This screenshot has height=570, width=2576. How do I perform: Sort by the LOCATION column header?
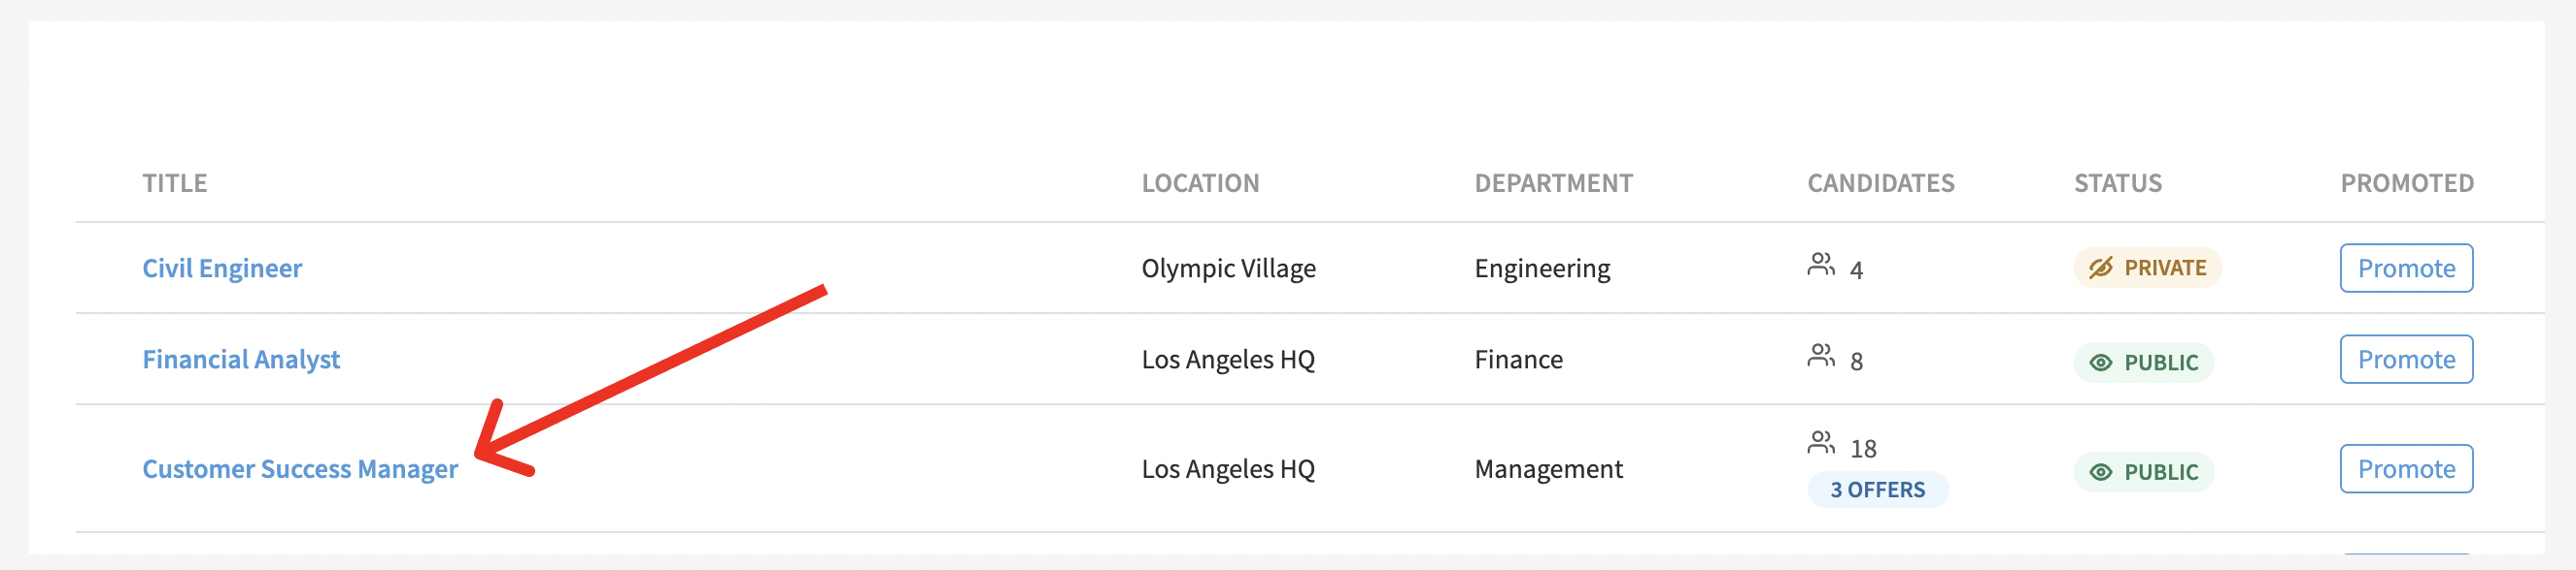1200,183
